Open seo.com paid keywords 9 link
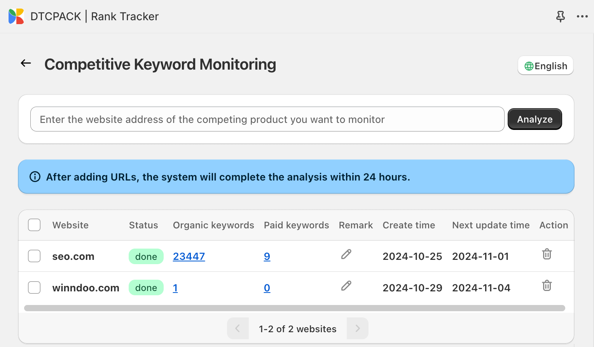 pos(267,256)
